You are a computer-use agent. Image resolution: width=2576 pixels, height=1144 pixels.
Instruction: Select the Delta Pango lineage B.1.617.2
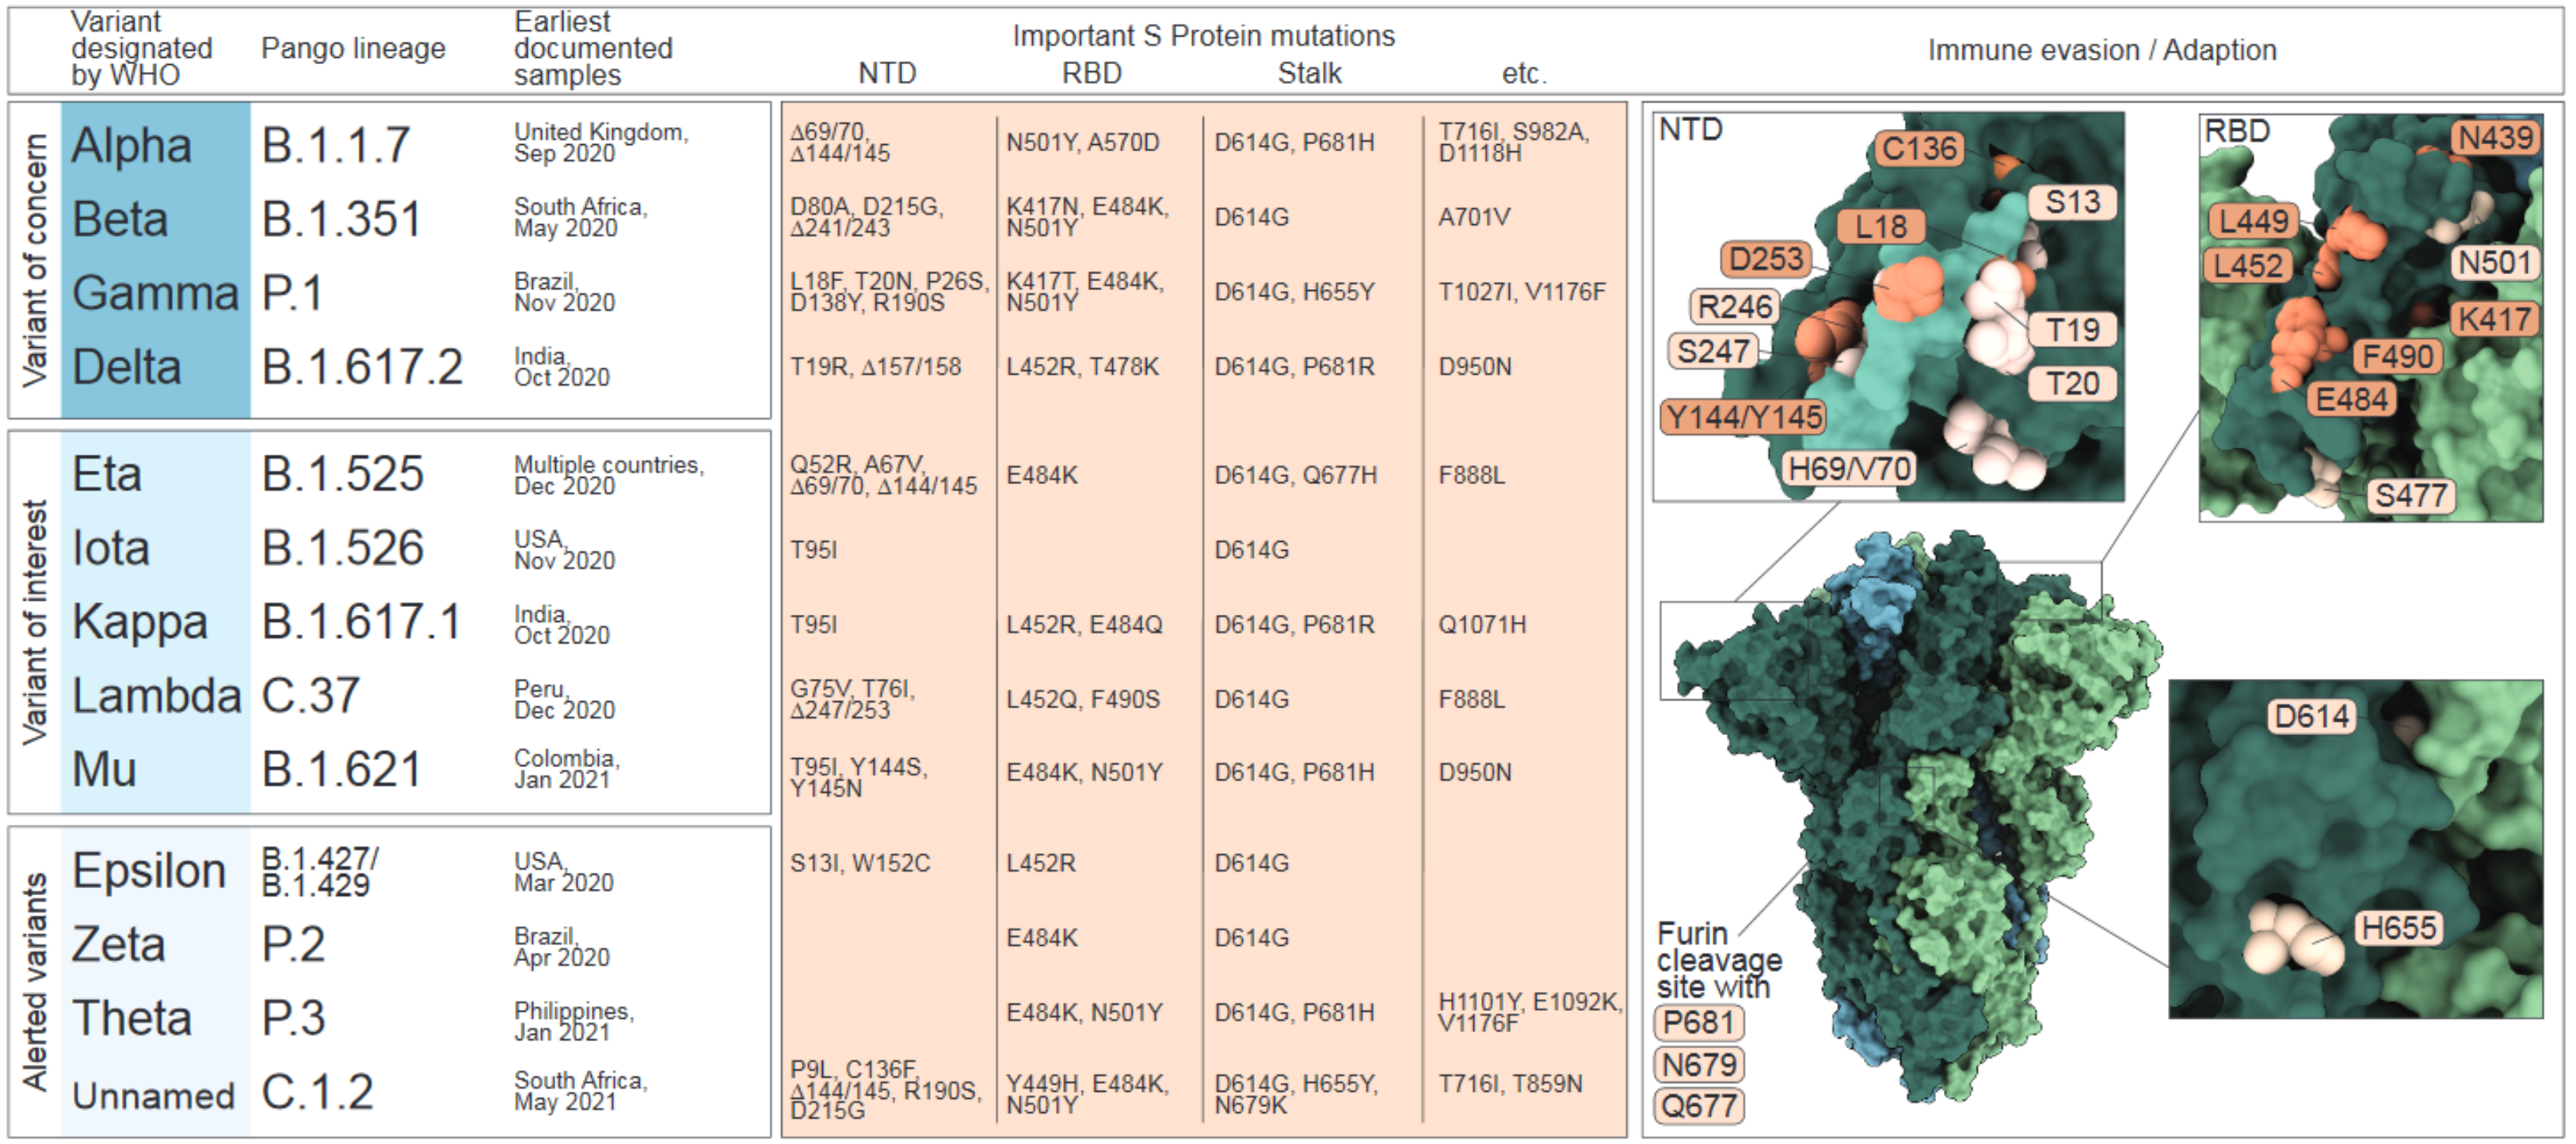[x=362, y=368]
